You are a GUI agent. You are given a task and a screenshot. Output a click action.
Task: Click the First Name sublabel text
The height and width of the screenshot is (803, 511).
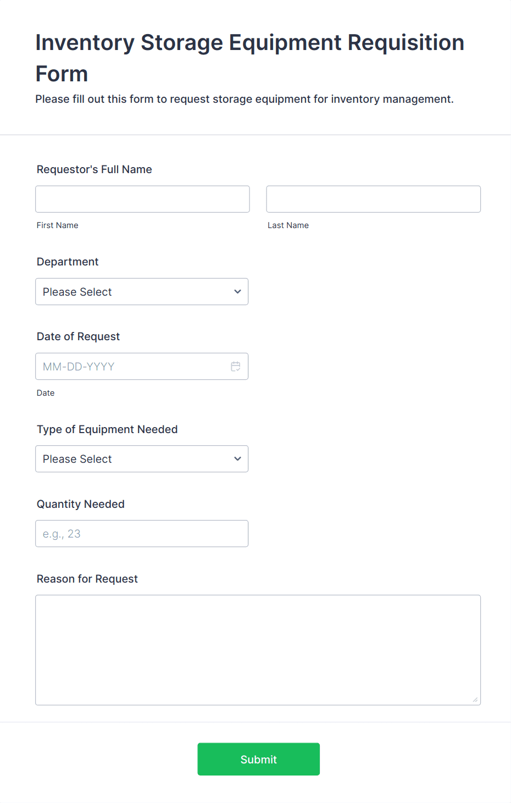tap(58, 225)
